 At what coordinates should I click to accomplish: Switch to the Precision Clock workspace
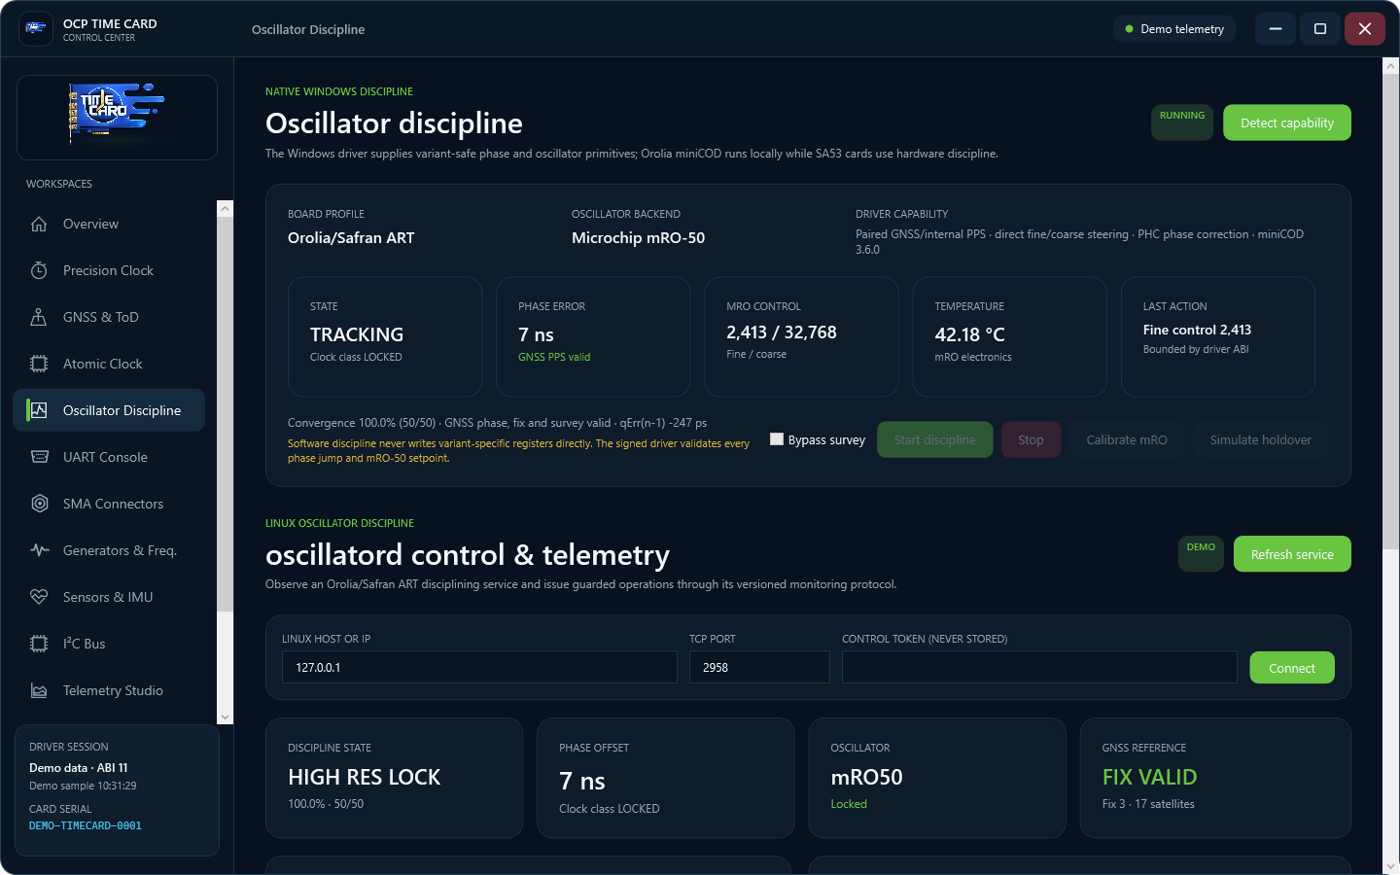[x=109, y=270]
